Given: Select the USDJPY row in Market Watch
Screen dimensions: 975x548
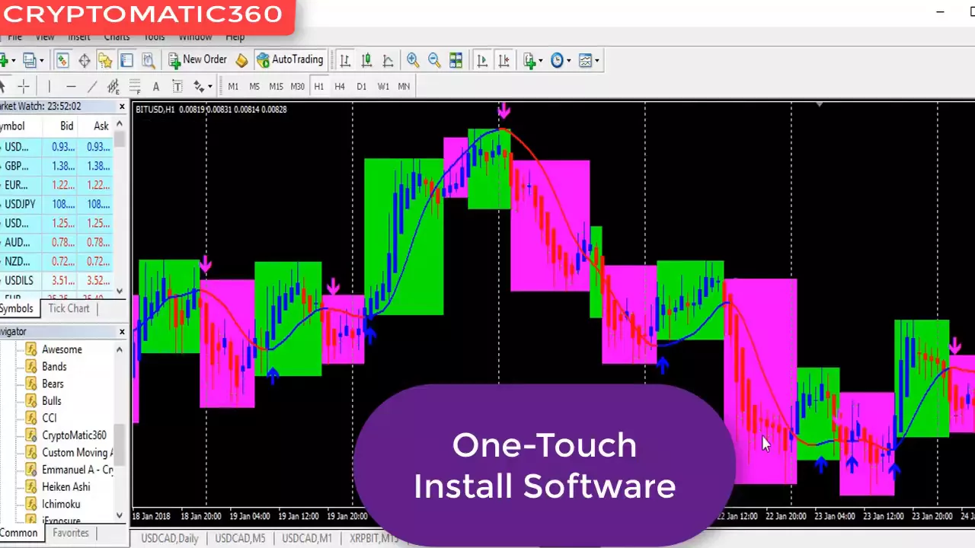Looking at the screenshot, I should click(x=56, y=204).
